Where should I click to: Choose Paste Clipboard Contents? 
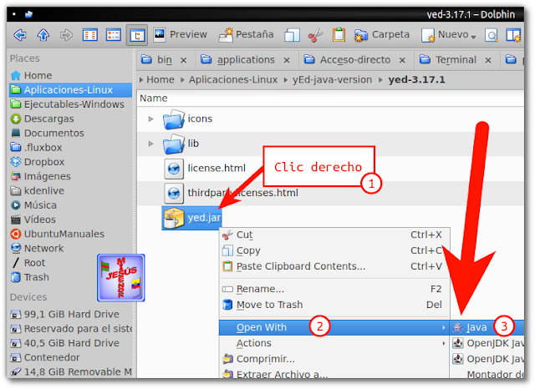(x=334, y=266)
